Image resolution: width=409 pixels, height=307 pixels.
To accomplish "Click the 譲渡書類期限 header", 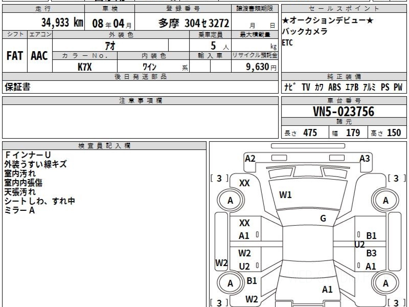I will point(255,9).
